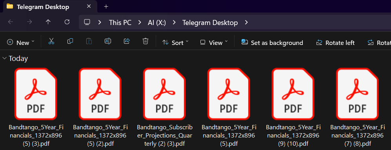Open the Sort dropdown menu

(x=175, y=43)
